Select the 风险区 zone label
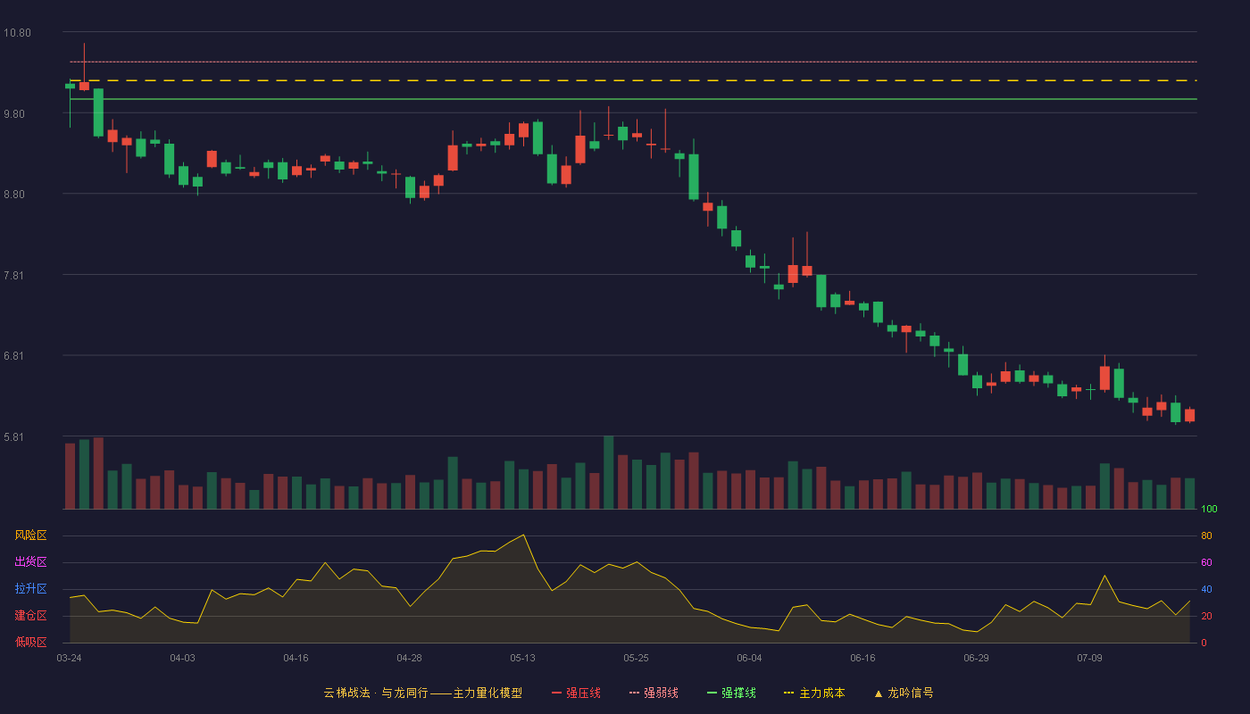This screenshot has width=1250, height=714. pos(30,535)
